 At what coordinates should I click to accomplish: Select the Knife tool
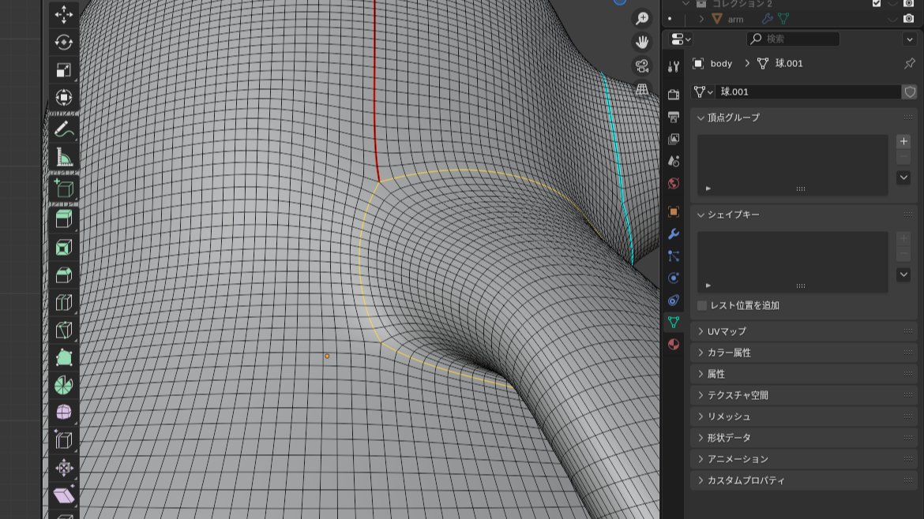pyautogui.click(x=64, y=330)
